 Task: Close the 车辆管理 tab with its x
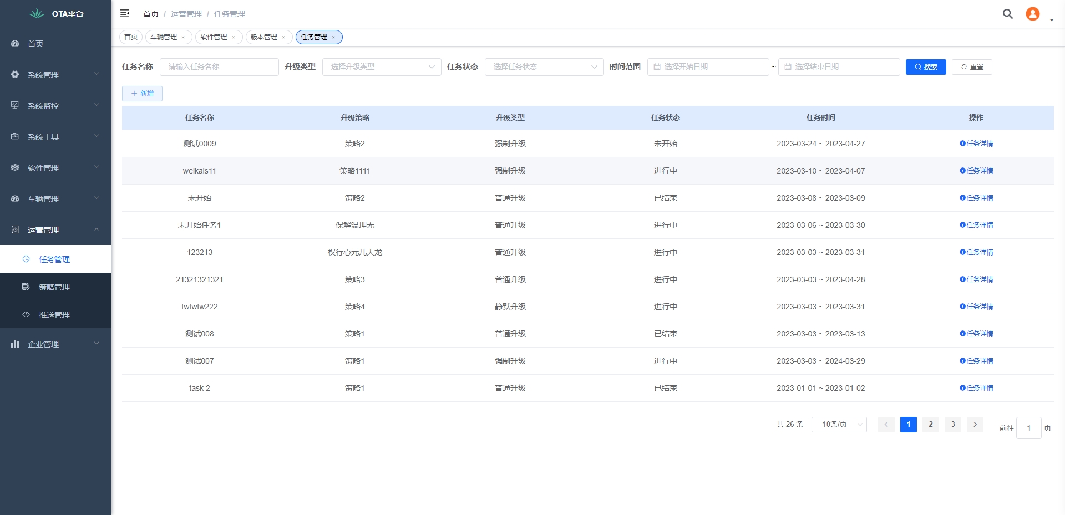183,37
